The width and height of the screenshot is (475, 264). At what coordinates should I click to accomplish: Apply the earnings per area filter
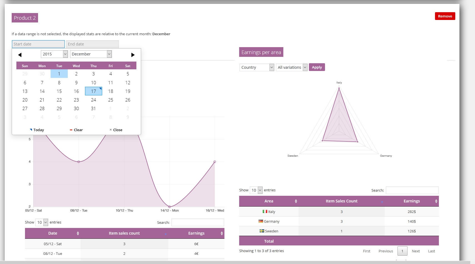[x=317, y=67]
